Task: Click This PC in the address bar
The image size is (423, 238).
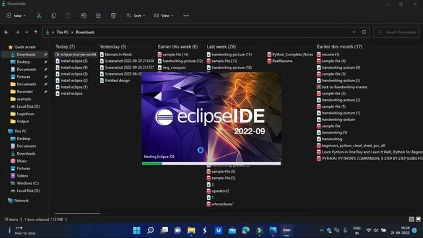Action: point(62,32)
